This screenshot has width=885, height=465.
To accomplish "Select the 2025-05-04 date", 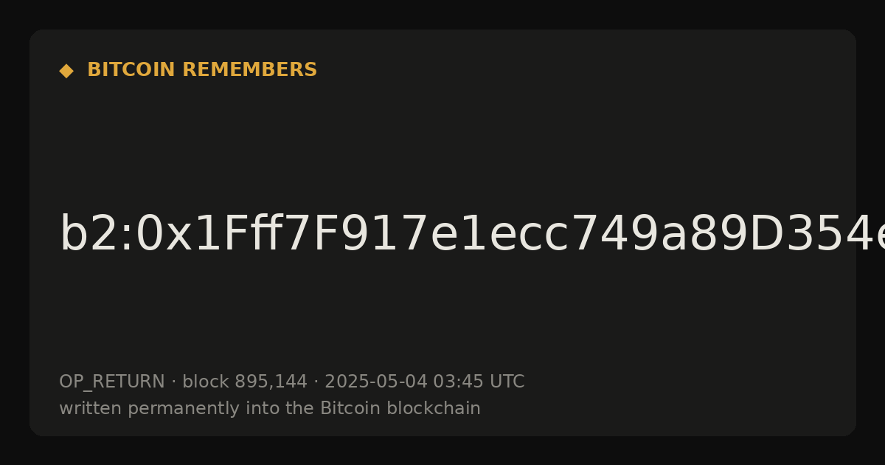I will pos(375,382).
